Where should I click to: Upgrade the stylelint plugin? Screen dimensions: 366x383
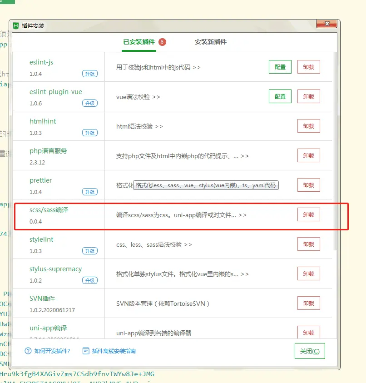tap(89, 251)
